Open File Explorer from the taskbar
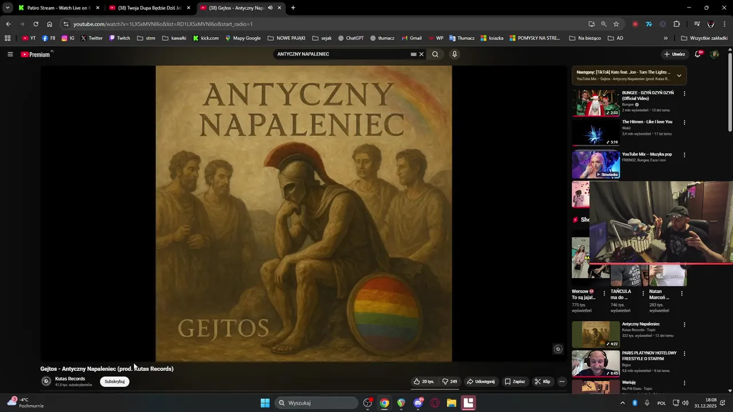The image size is (733, 412). (x=451, y=403)
